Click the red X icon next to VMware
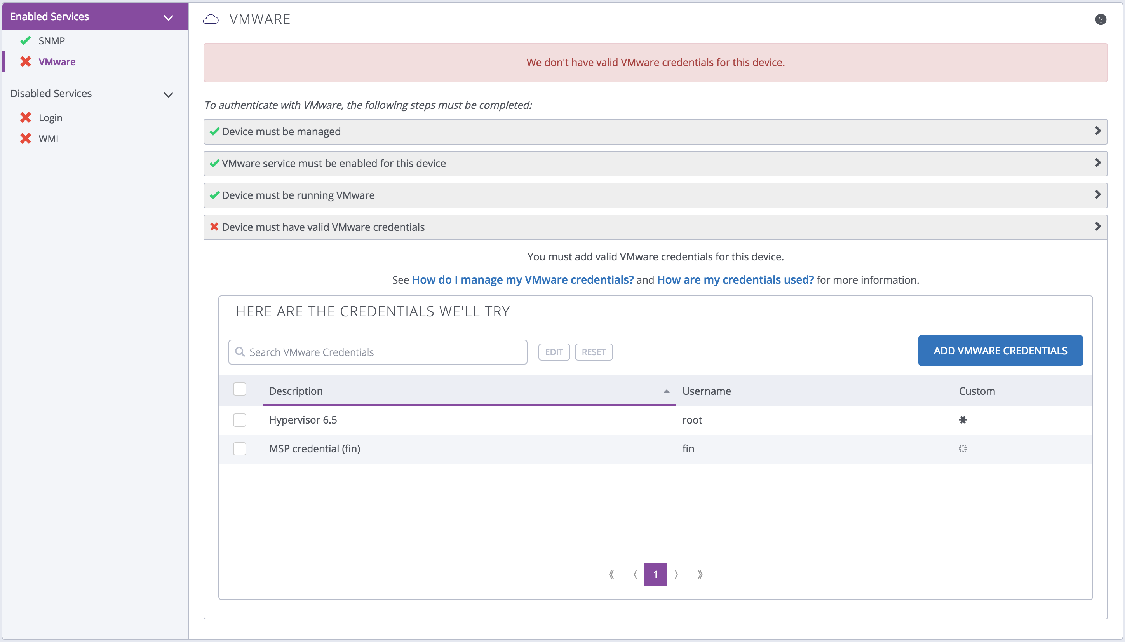Viewport: 1125px width, 642px height. pos(27,61)
